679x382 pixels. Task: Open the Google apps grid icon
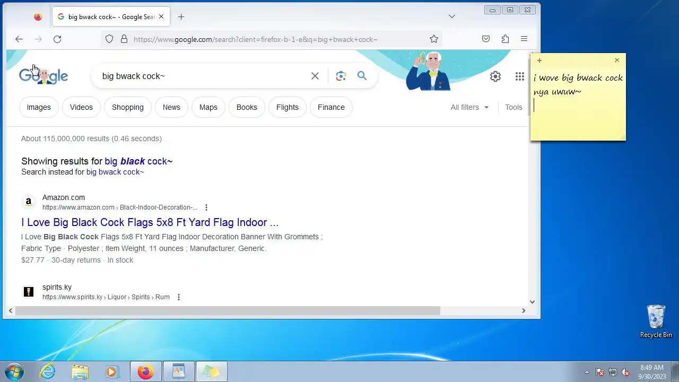(x=520, y=76)
